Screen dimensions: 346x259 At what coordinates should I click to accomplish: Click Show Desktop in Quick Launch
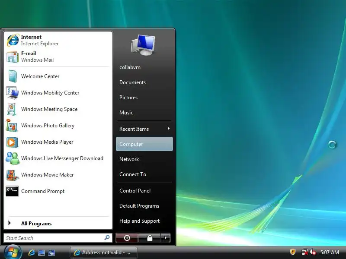(x=42, y=253)
